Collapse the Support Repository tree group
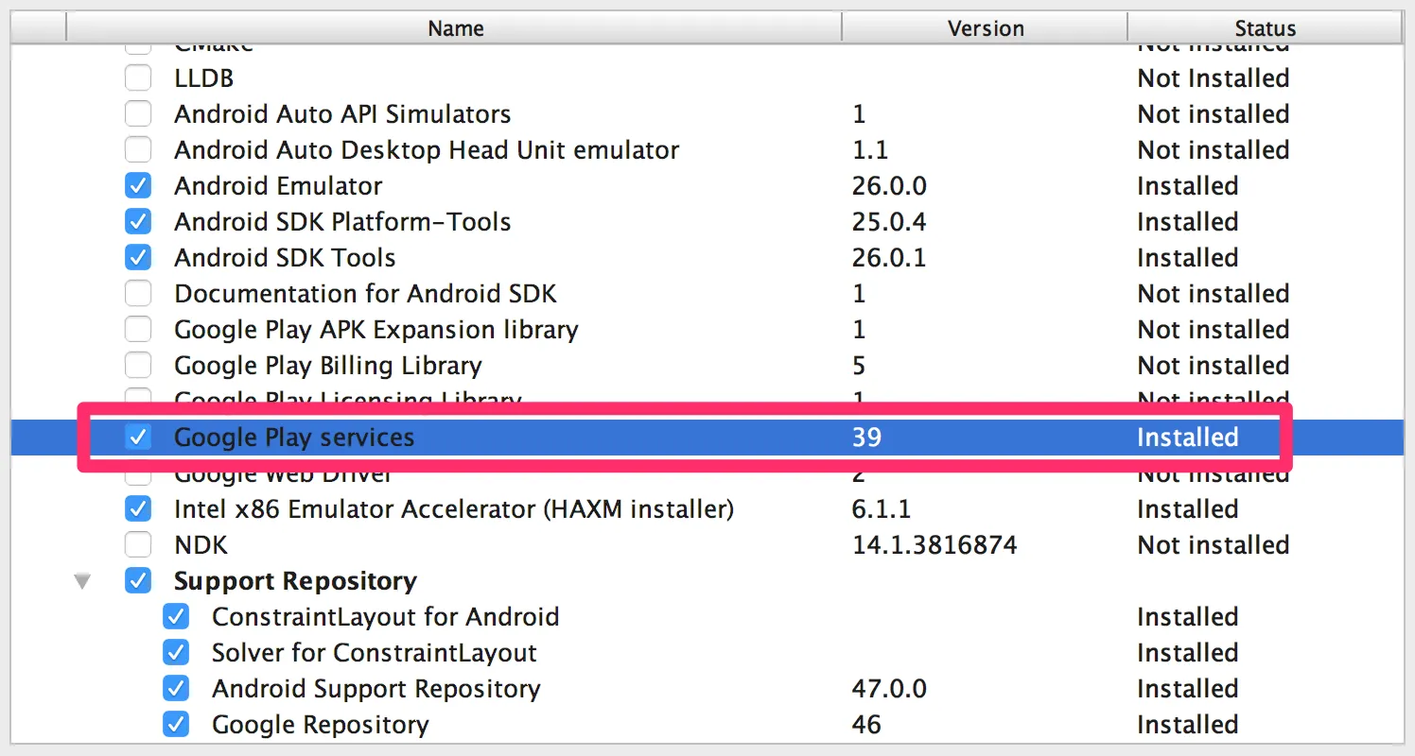This screenshot has height=756, width=1415. click(83, 582)
